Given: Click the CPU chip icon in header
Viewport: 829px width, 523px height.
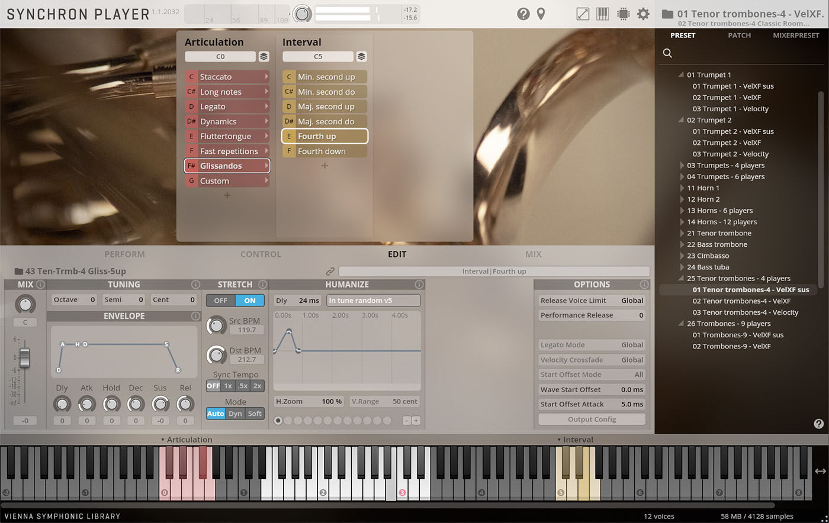Looking at the screenshot, I should [623, 14].
